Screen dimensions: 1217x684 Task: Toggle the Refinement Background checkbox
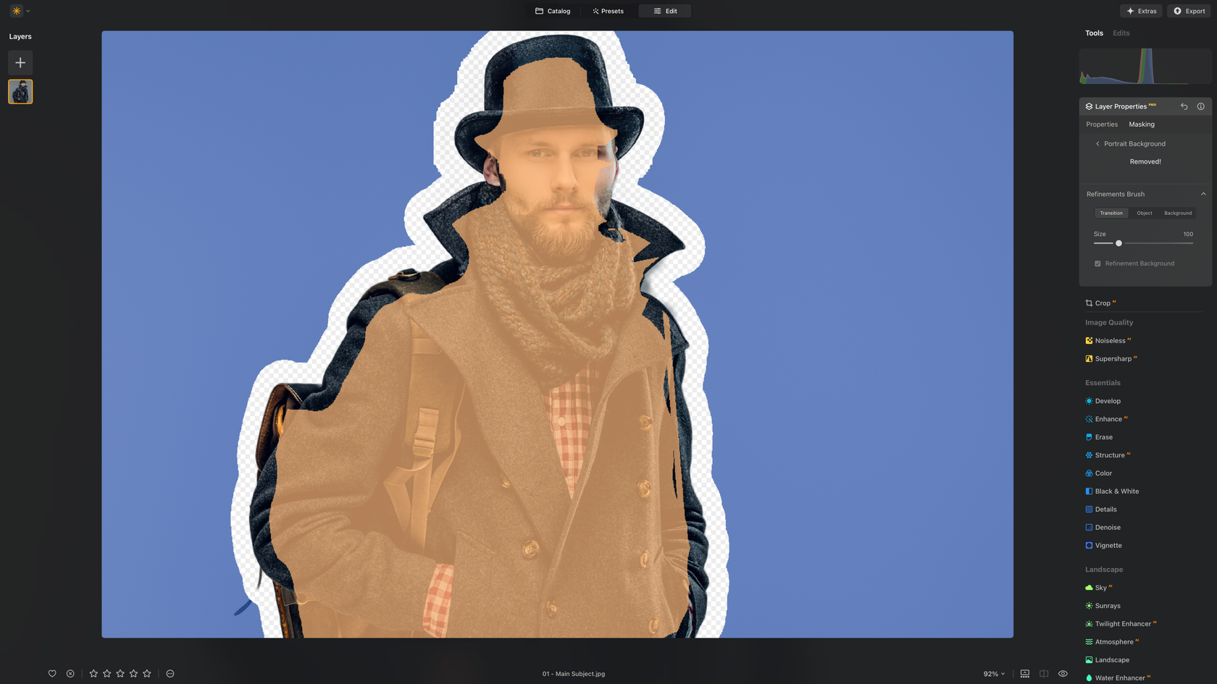point(1097,263)
